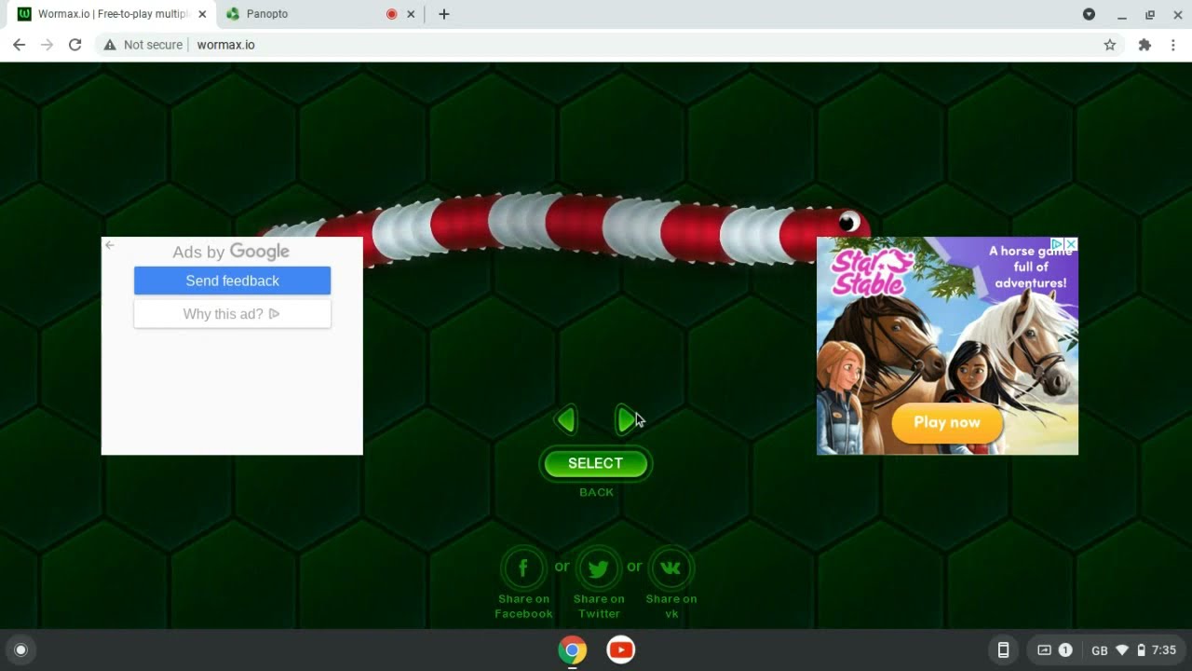The width and height of the screenshot is (1192, 671).
Task: Confirm the skin with SELECT button
Action: click(x=596, y=463)
